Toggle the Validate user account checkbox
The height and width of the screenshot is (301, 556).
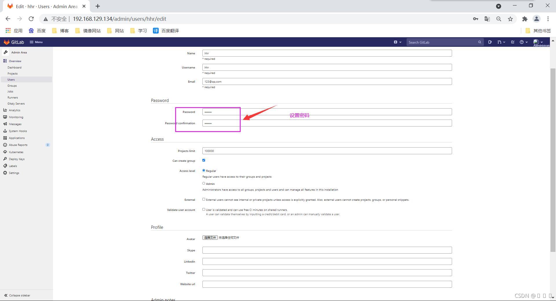[x=204, y=209]
